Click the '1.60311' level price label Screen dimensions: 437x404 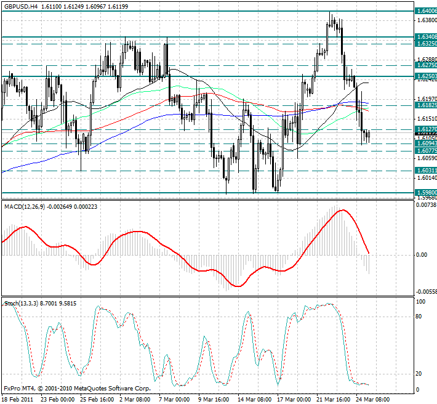click(426, 171)
